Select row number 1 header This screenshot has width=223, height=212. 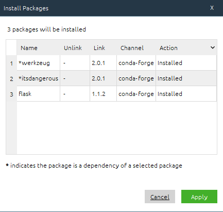click(x=11, y=63)
